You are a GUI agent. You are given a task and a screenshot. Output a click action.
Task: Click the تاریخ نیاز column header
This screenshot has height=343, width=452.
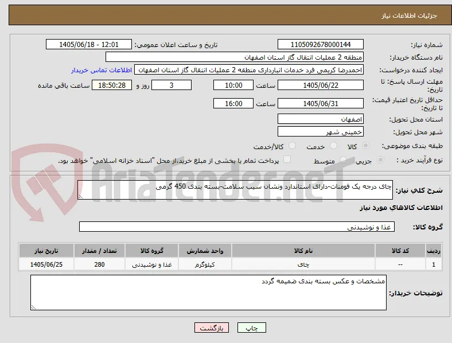pyautogui.click(x=46, y=251)
